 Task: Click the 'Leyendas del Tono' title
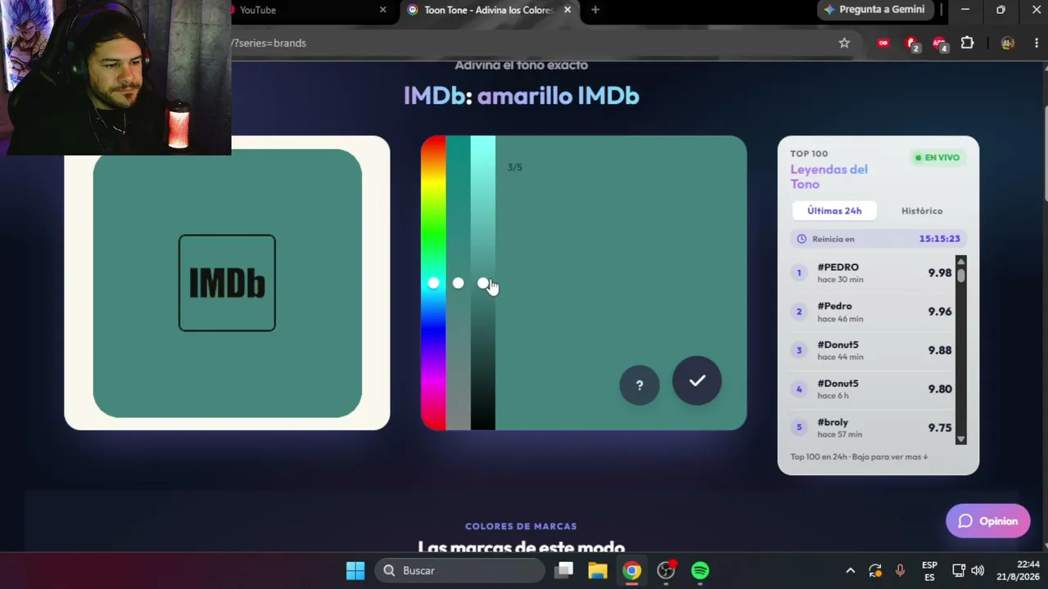click(x=829, y=177)
